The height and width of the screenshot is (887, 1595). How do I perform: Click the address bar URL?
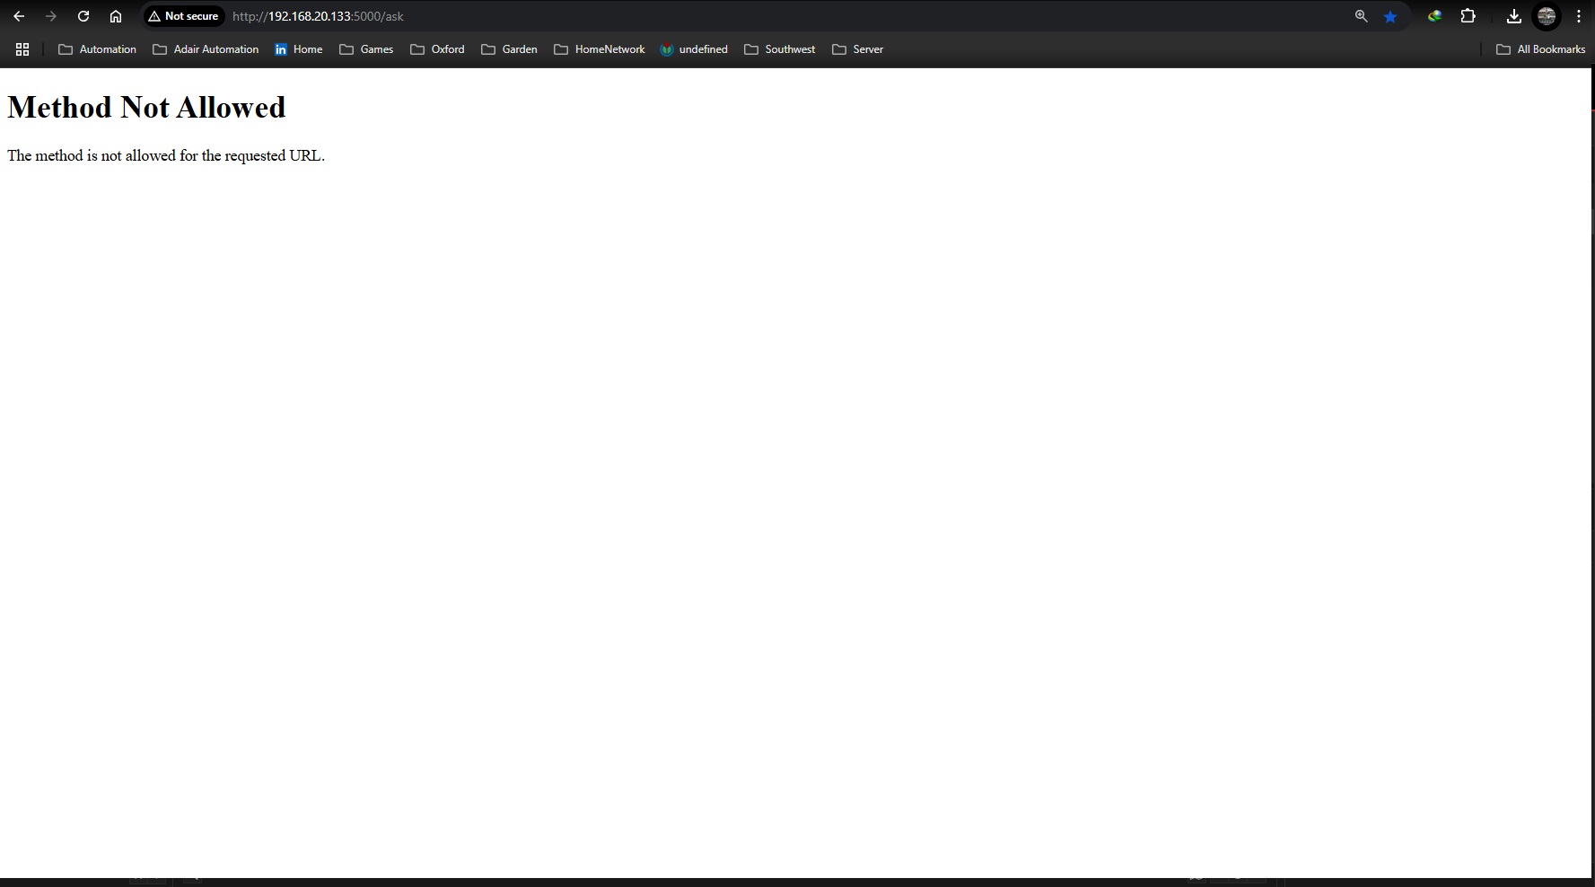point(318,16)
